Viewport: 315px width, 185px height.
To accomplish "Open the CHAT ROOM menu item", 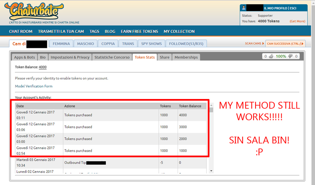I will coord(21,31).
